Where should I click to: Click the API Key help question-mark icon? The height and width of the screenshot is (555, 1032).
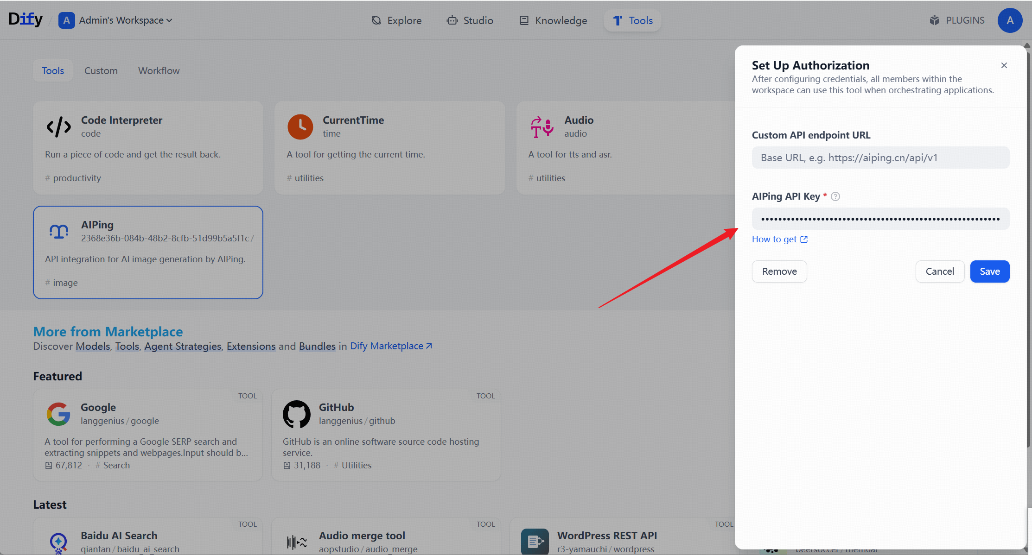coord(835,196)
